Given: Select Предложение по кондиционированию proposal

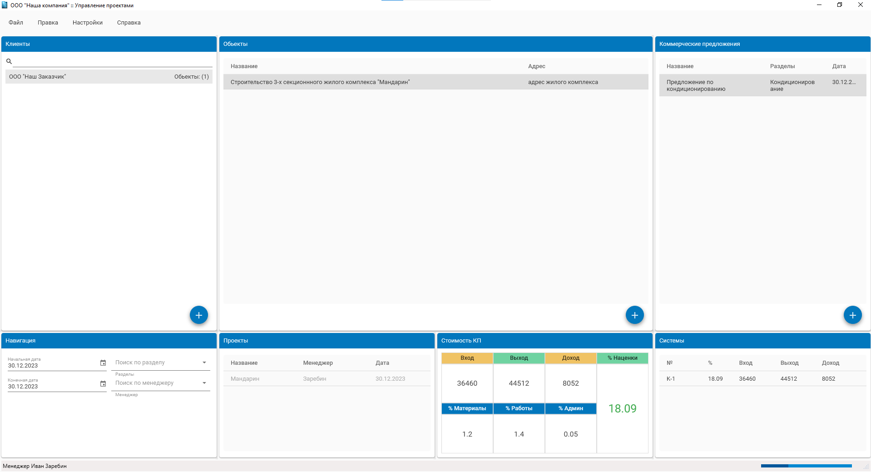Looking at the screenshot, I should pyautogui.click(x=763, y=85).
